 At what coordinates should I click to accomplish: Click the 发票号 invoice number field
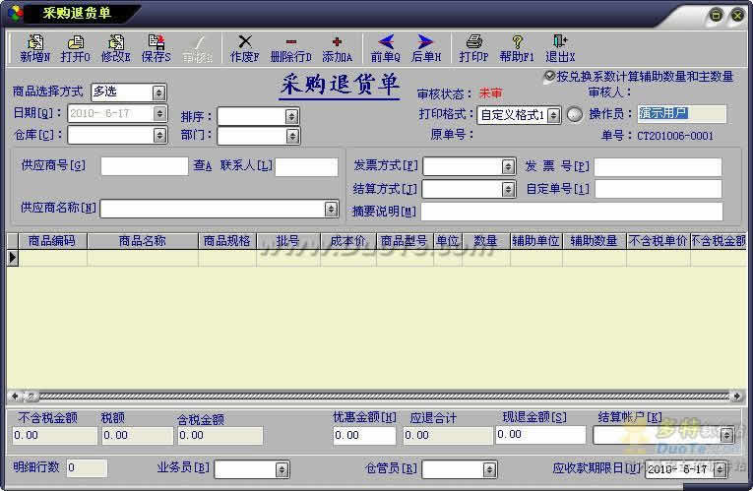pyautogui.click(x=658, y=167)
